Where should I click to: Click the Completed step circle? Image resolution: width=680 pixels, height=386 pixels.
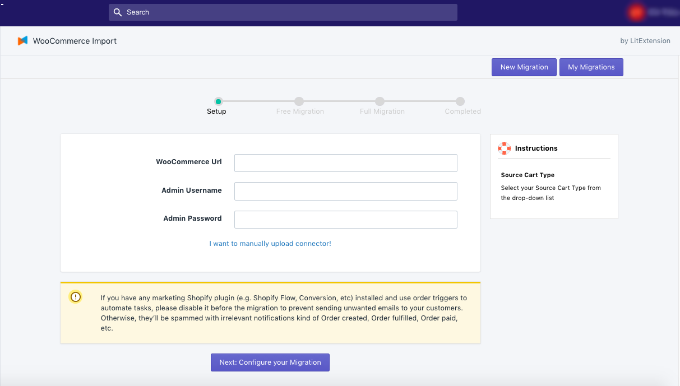[460, 101]
